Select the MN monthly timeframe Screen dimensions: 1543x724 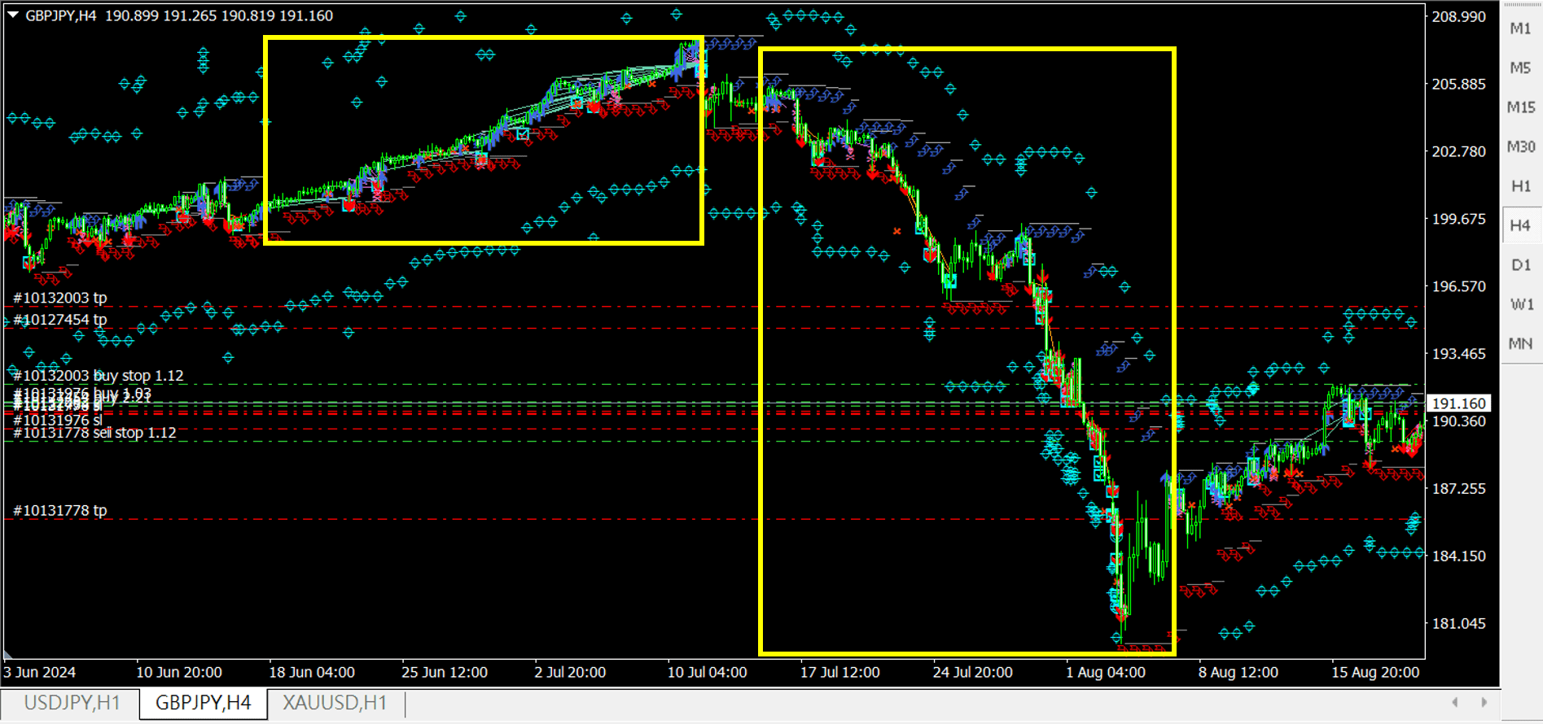(x=1519, y=343)
